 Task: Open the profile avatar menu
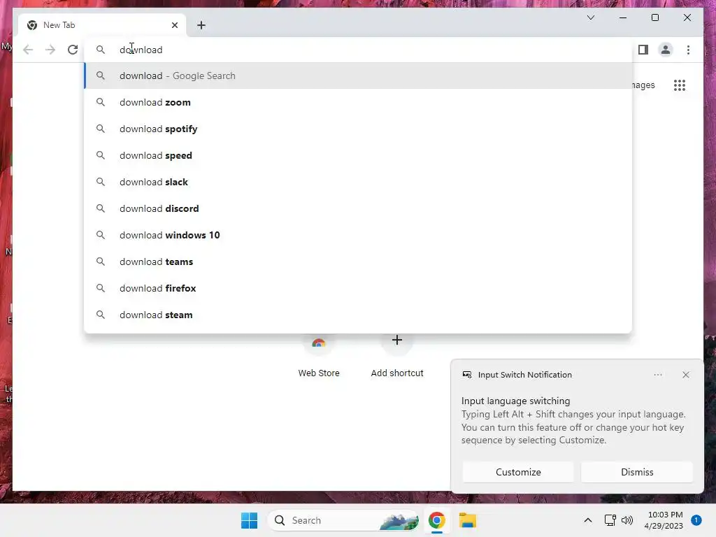point(666,50)
